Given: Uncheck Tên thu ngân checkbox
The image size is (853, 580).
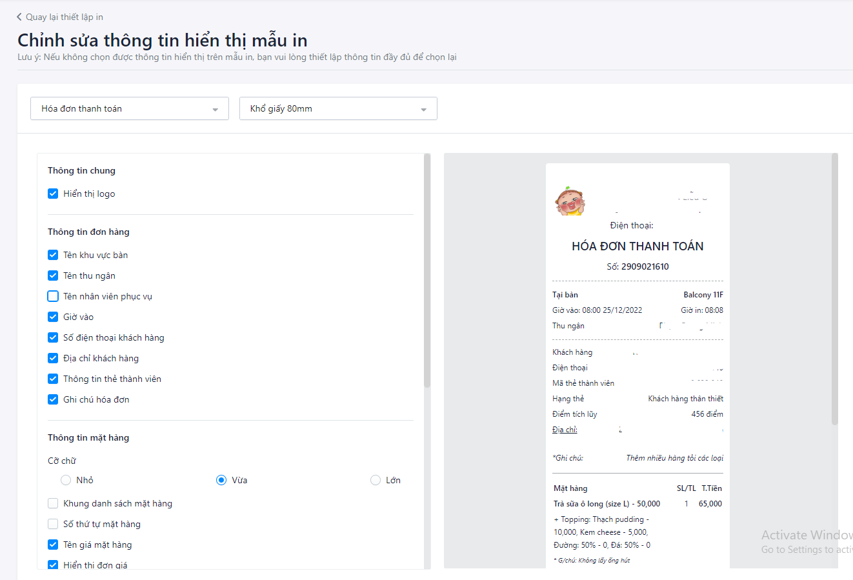Looking at the screenshot, I should (53, 275).
